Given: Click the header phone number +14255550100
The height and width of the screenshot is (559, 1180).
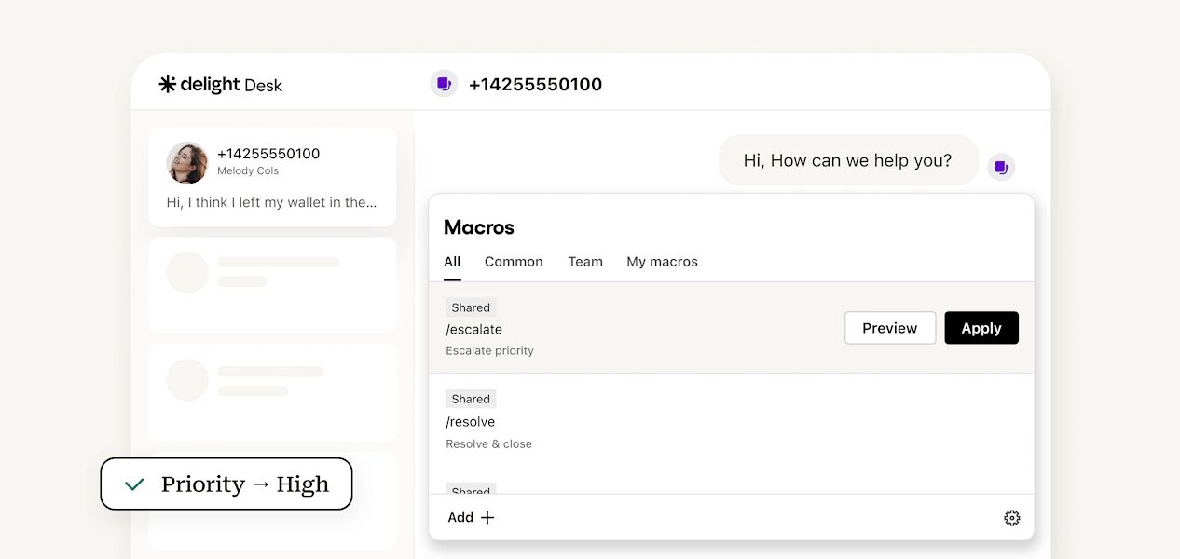Looking at the screenshot, I should (x=536, y=85).
